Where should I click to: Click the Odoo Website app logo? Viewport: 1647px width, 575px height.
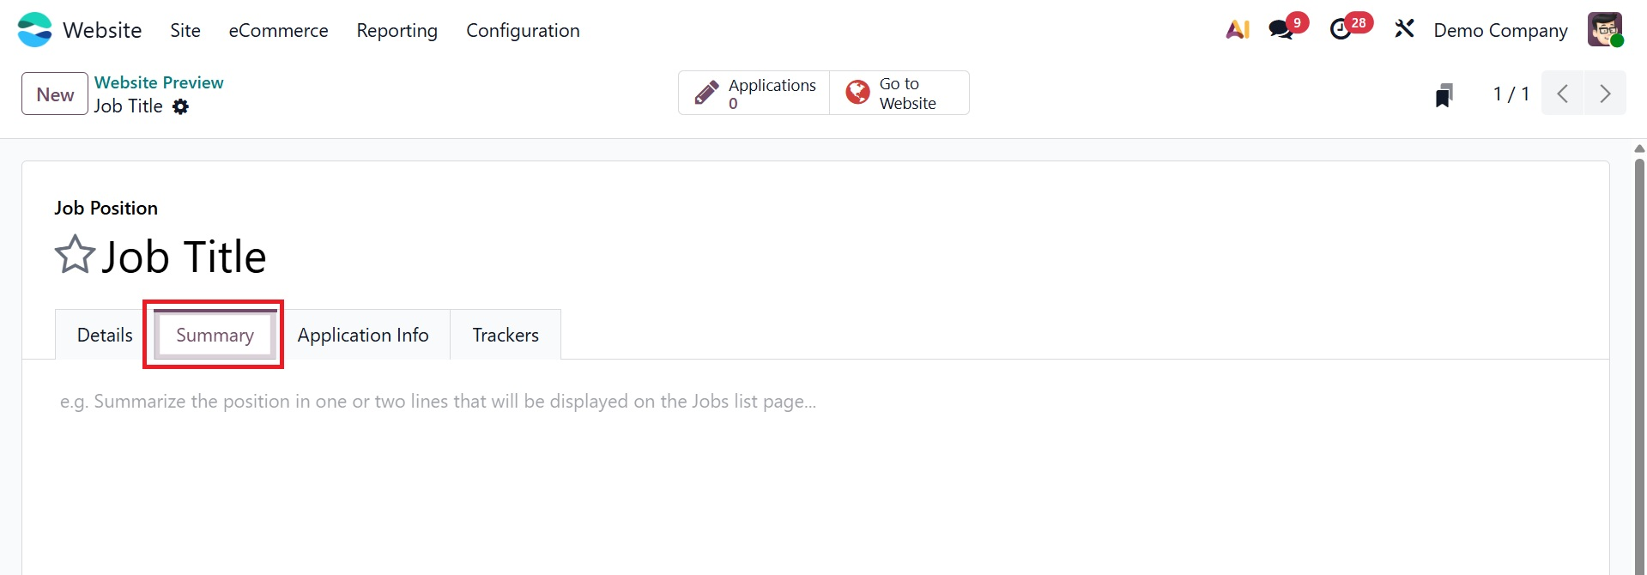34,30
